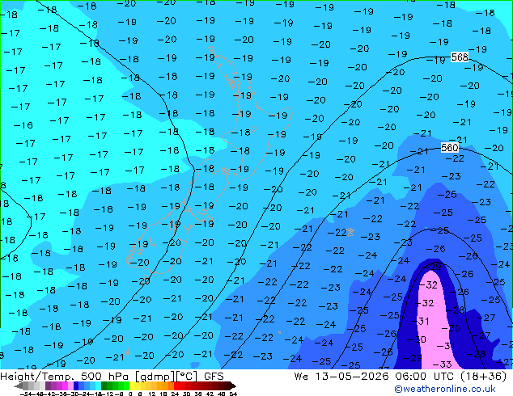
Task: Select the magenta swatch in the legend
Action: (65, 385)
